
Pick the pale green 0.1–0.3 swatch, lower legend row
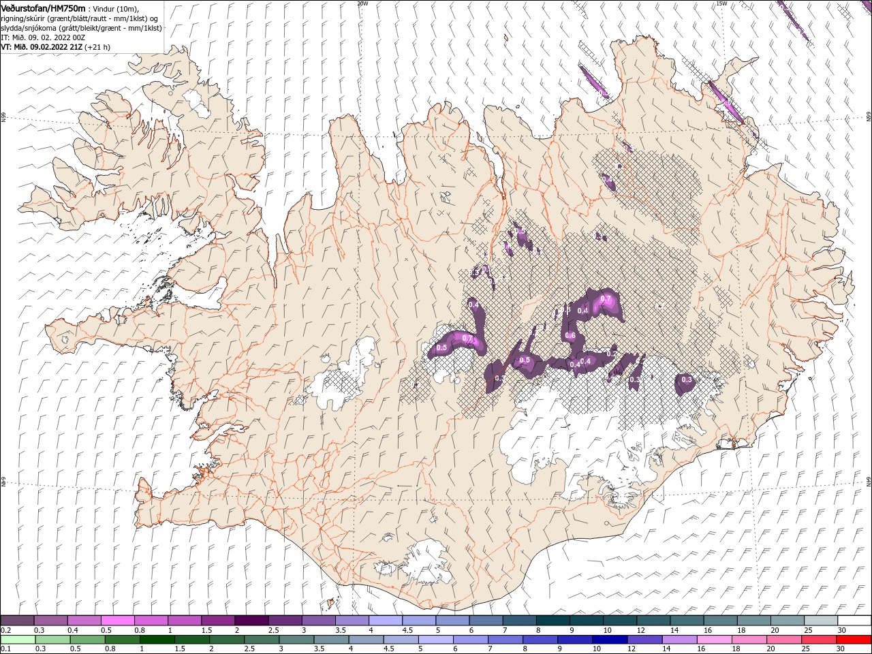coord(17,639)
